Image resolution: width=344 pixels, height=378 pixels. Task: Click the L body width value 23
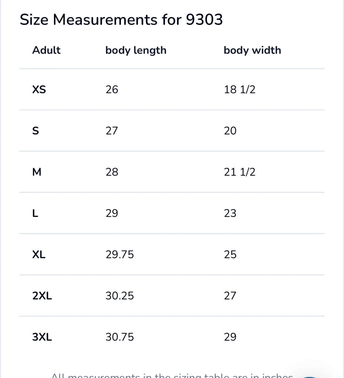coord(230,213)
